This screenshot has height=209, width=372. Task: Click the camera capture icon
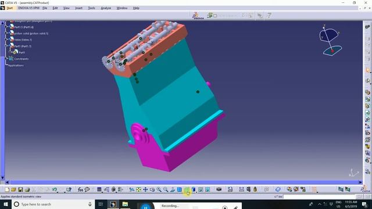coord(219,190)
